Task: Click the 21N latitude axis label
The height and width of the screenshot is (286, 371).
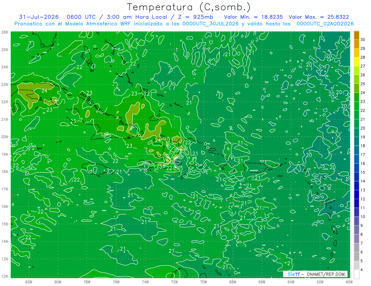Action: (4, 119)
